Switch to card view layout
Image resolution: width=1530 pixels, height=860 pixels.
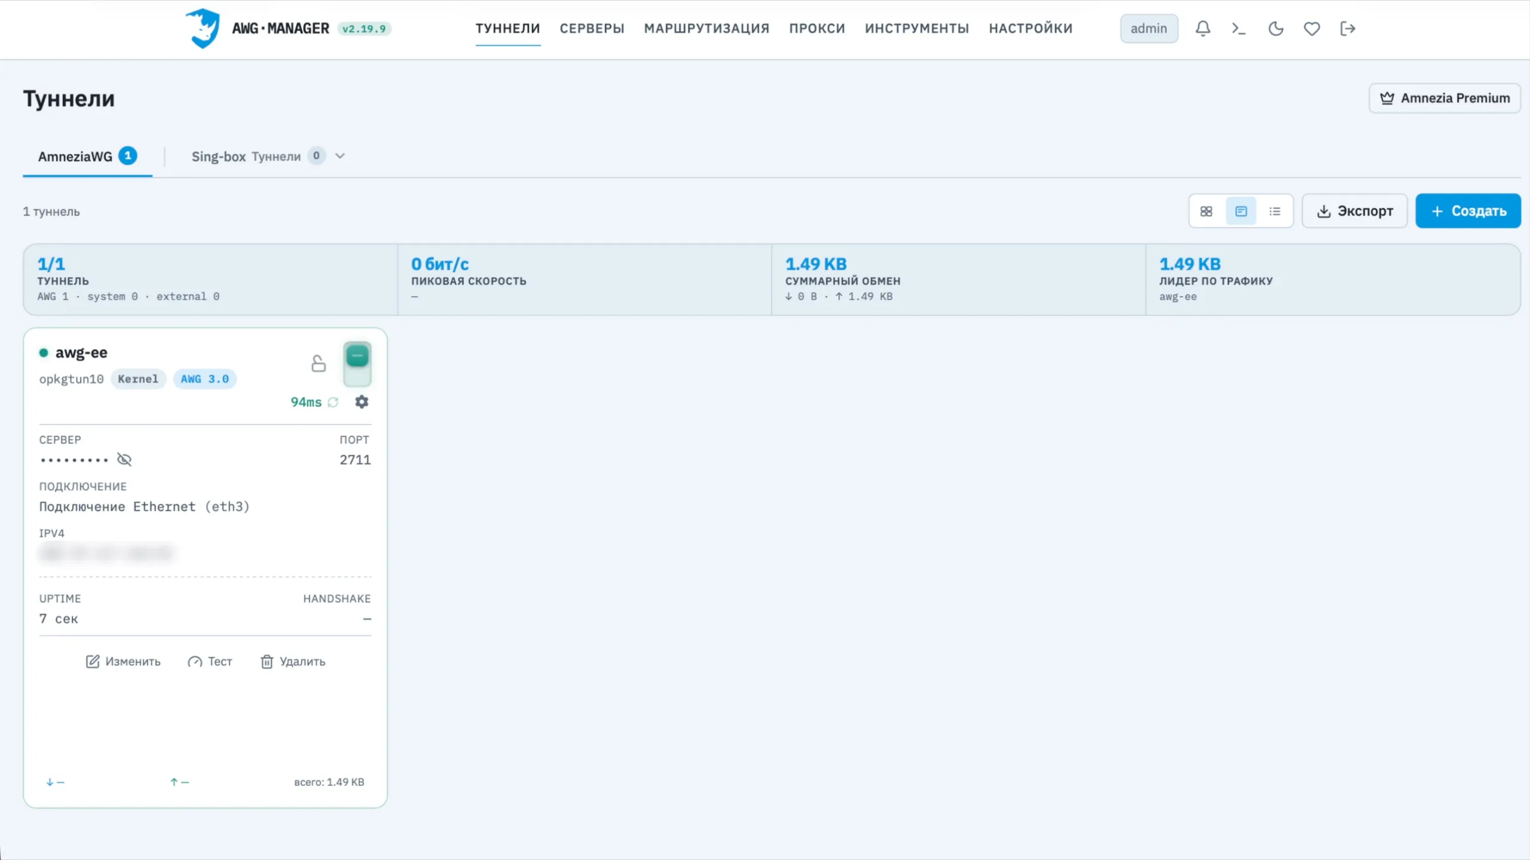1241,211
